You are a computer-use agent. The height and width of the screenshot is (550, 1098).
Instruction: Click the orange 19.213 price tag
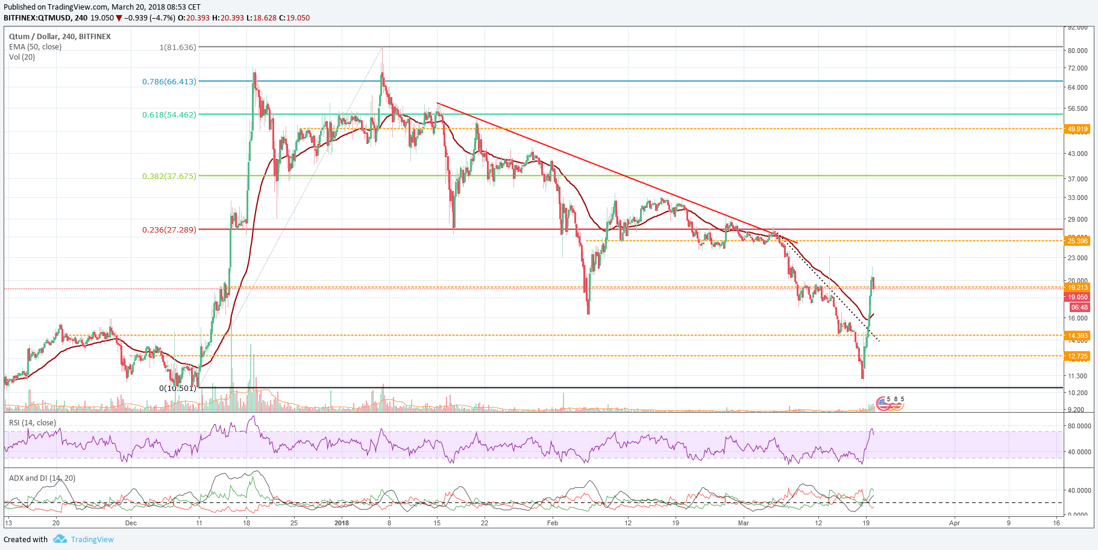tap(1078, 288)
